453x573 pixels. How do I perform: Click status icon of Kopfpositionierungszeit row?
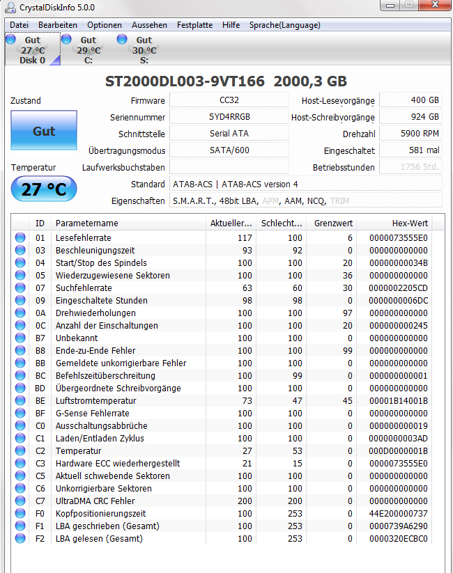(x=20, y=513)
